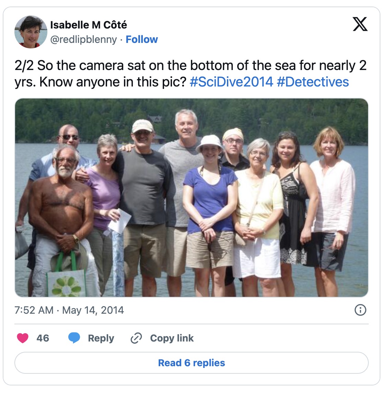Open the #SciDive2014 hashtag

click(231, 82)
